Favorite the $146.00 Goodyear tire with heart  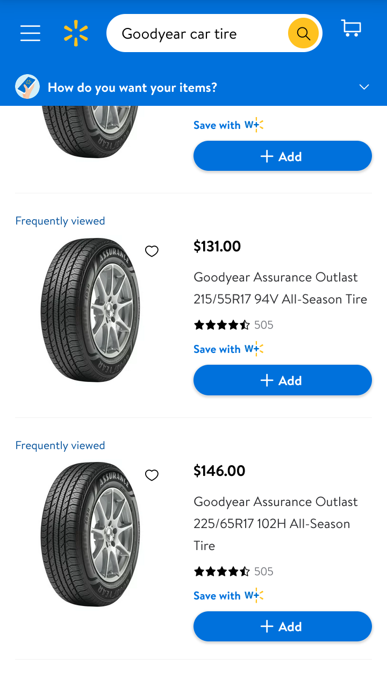click(x=152, y=475)
